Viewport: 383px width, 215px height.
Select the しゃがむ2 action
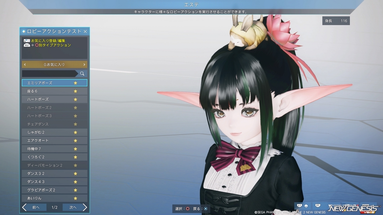[55, 132]
